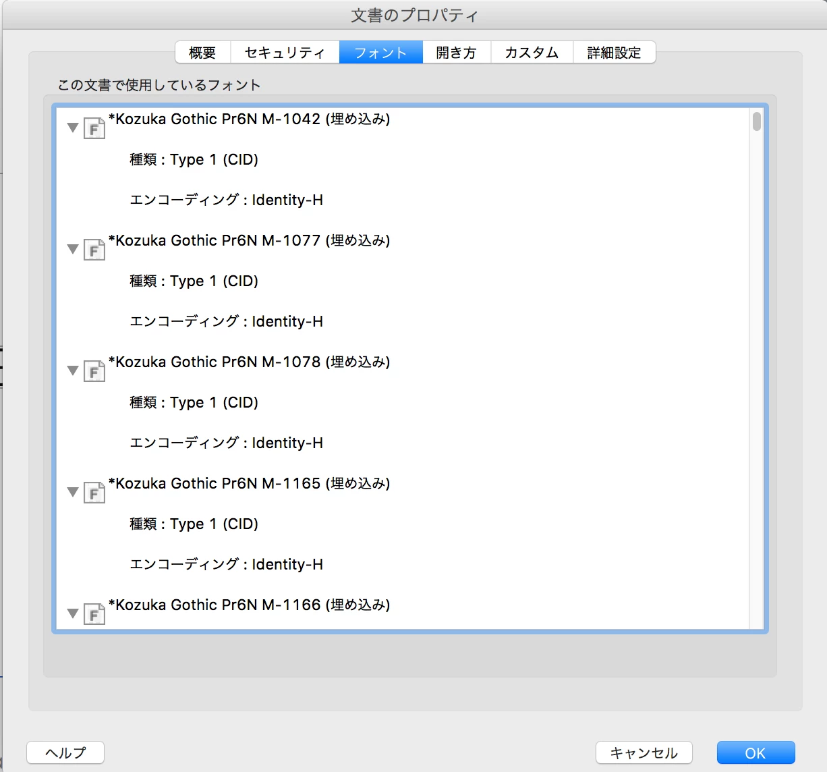Click エンコーディング : Identity-H under M-1165

point(226,564)
